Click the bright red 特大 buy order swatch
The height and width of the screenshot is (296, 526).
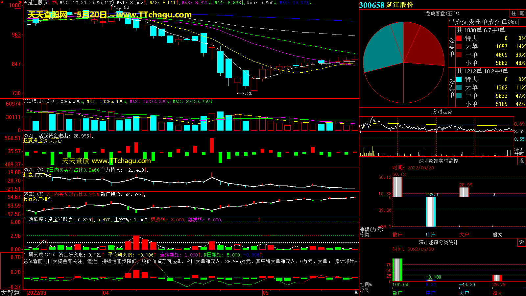[459, 38]
